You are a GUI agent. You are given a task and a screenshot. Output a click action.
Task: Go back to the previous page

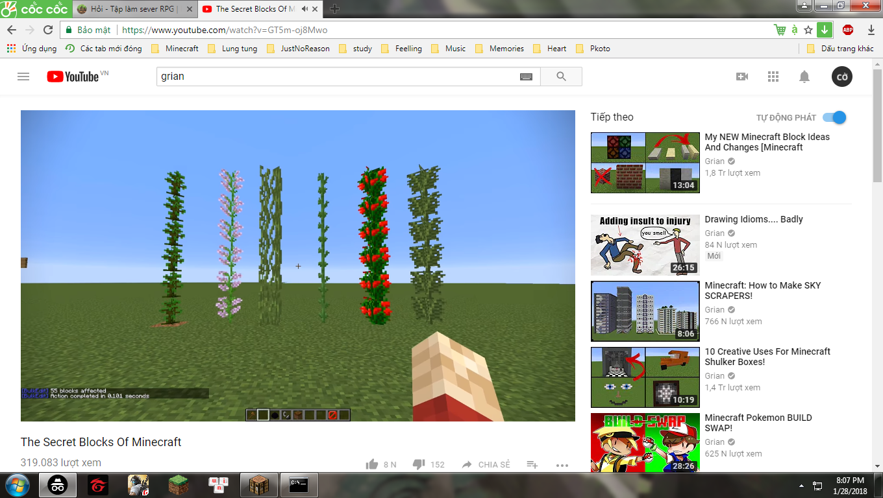point(12,30)
